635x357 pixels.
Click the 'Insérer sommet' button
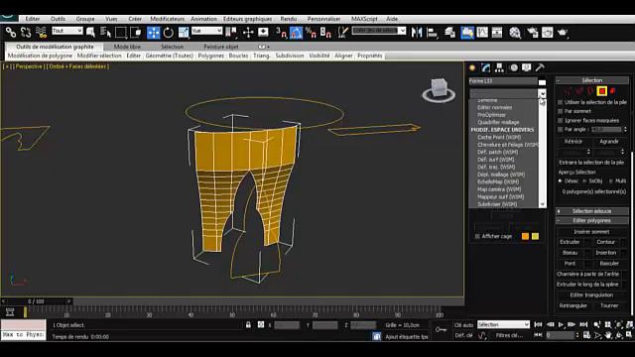591,232
